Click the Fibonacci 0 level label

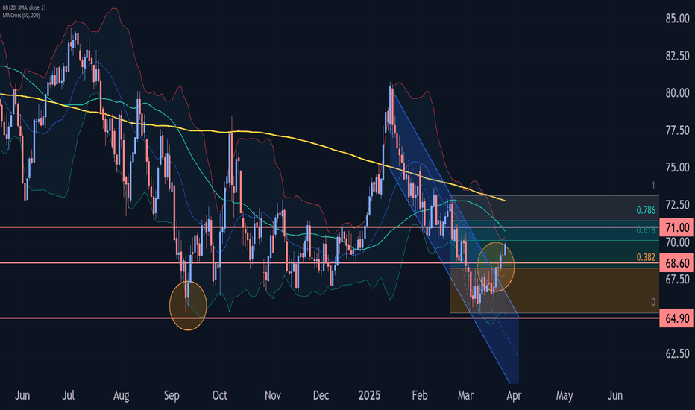coord(653,302)
